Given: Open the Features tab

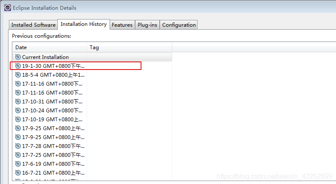Looking at the screenshot, I should 122,25.
